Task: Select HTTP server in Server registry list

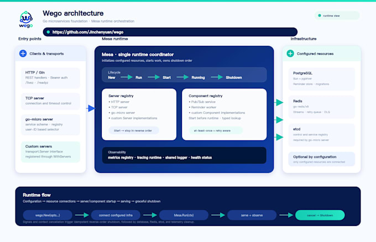Action: point(119,102)
